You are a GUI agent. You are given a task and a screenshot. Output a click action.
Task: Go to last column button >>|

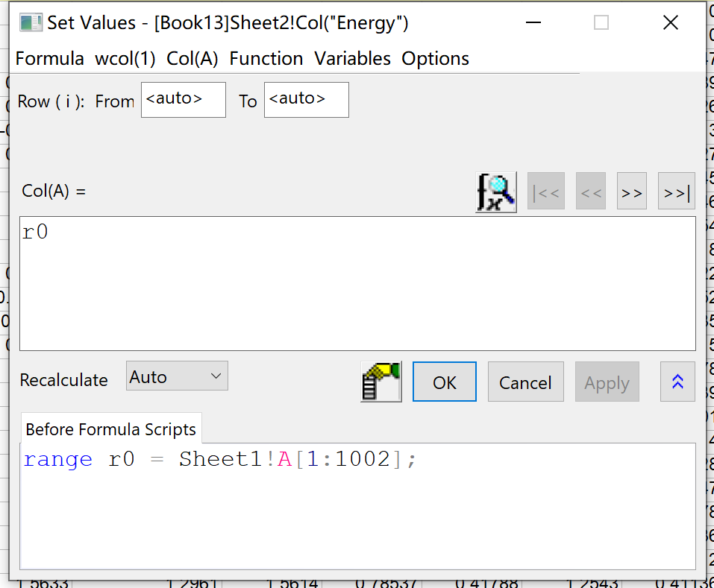676,191
